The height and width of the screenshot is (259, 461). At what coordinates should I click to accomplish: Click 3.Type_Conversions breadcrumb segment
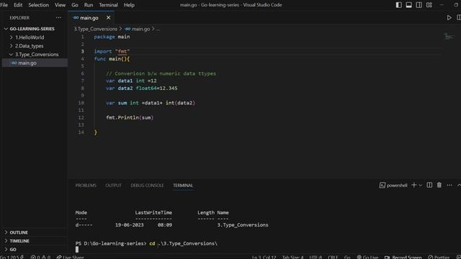tap(96, 29)
